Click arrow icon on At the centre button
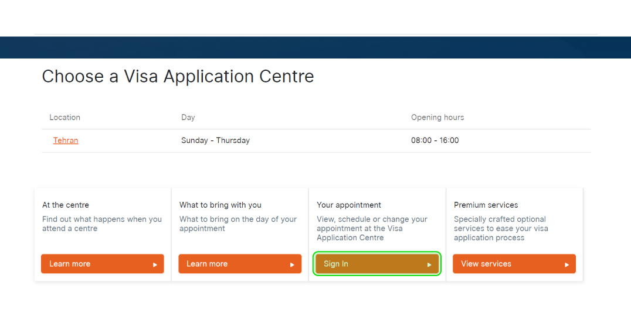 [155, 264]
